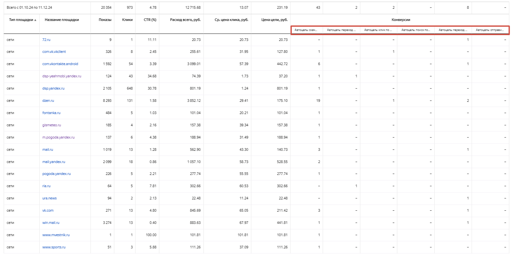
Task: Sort by Цена цели, руб. column
Action: pos(274,20)
